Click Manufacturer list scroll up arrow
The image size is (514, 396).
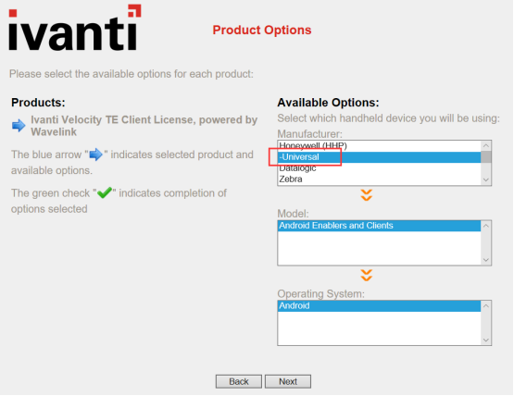pyautogui.click(x=486, y=145)
